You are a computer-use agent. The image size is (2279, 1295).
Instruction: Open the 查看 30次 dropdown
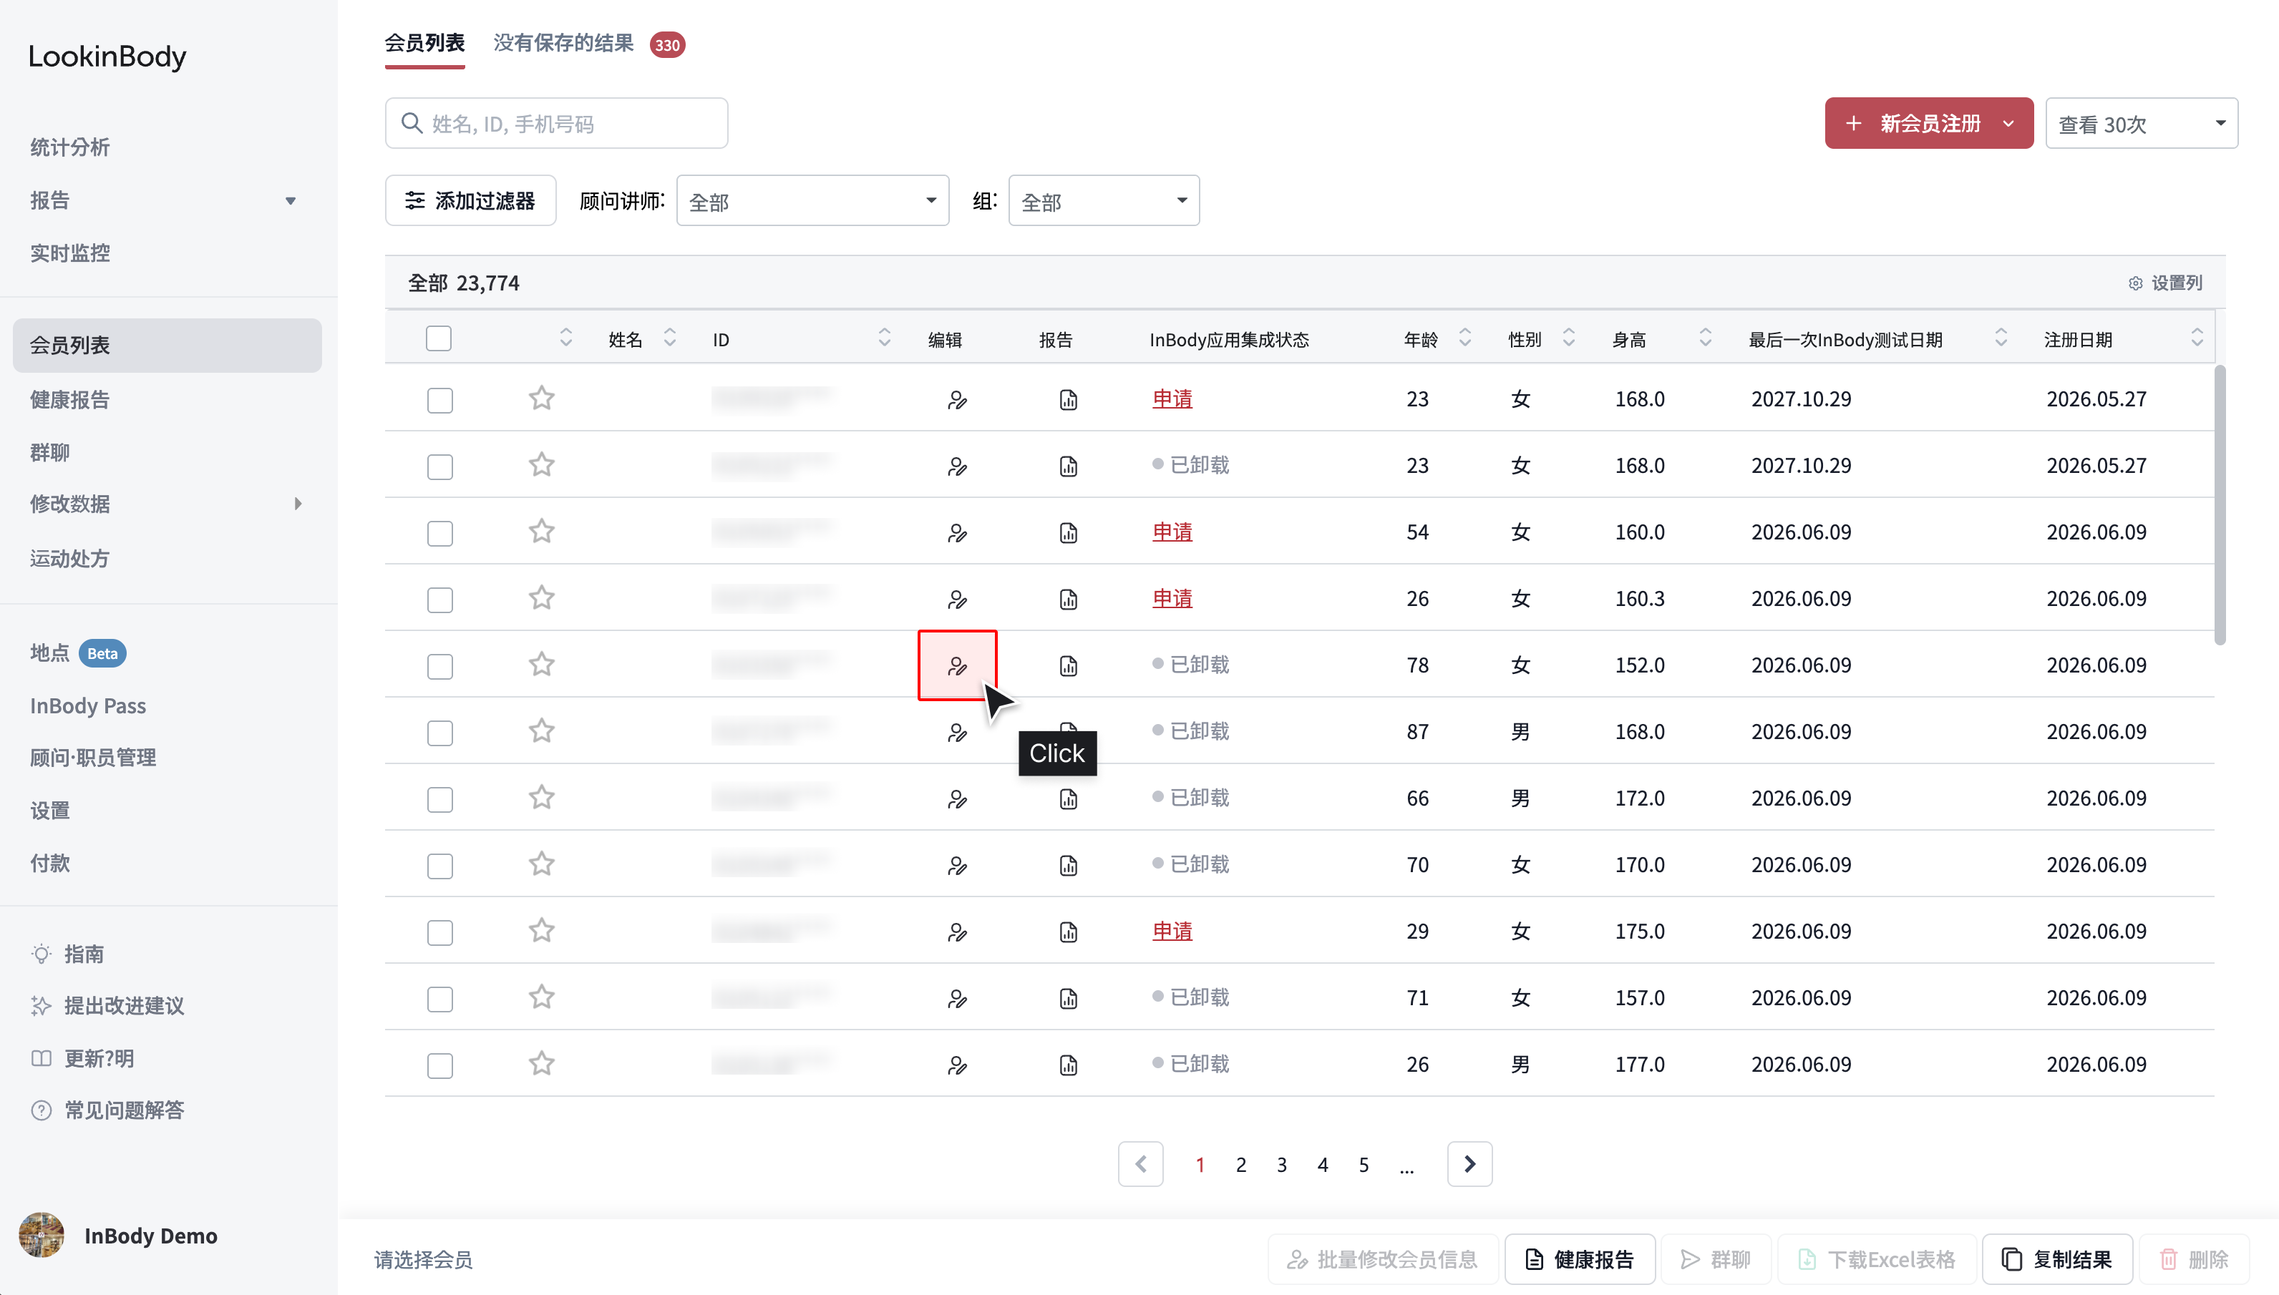[x=2141, y=124]
